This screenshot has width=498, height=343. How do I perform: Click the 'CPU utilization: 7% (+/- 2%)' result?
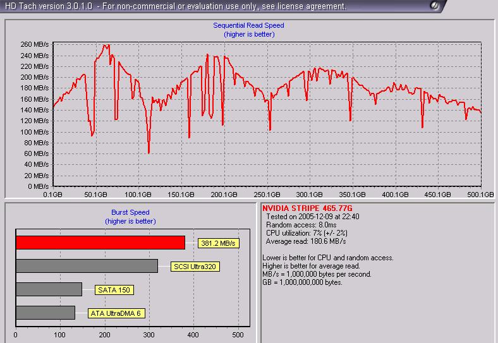[x=307, y=233]
